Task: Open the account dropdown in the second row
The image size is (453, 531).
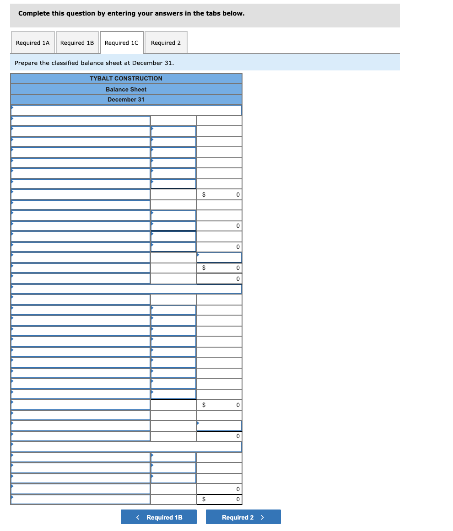Action: tap(81, 120)
